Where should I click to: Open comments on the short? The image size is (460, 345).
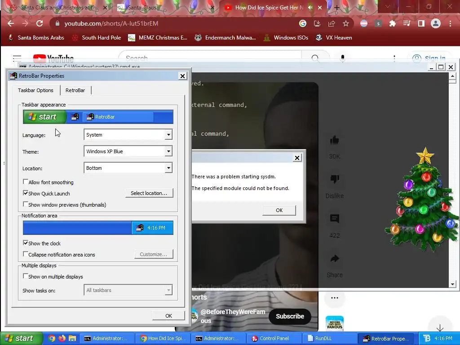[x=334, y=219]
